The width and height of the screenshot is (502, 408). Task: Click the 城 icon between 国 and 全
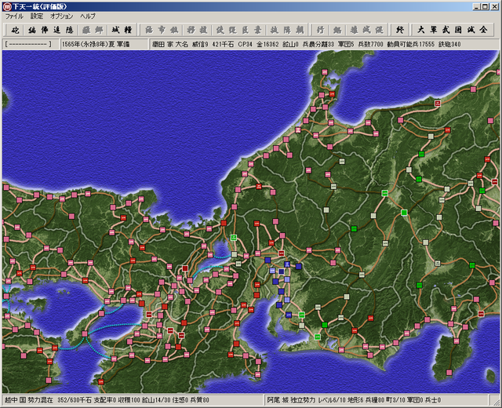(x=471, y=30)
